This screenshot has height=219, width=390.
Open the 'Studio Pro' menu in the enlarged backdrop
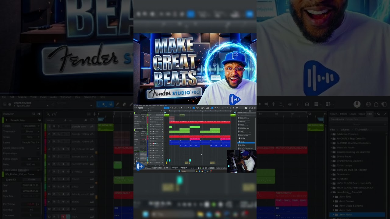click(90, 97)
